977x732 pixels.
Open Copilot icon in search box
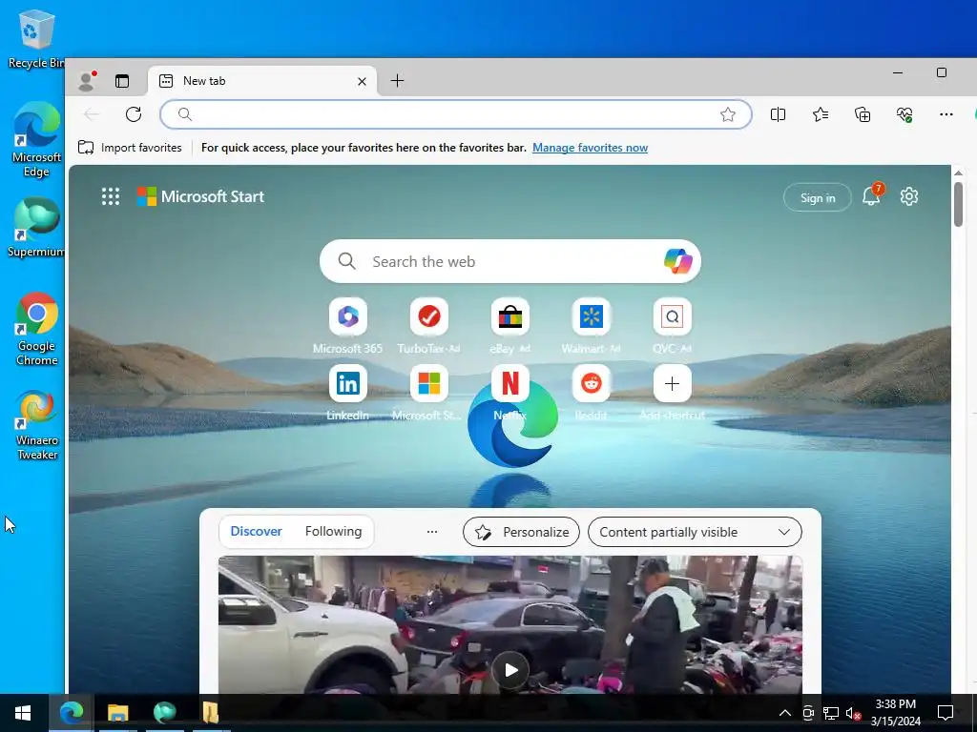coord(678,261)
